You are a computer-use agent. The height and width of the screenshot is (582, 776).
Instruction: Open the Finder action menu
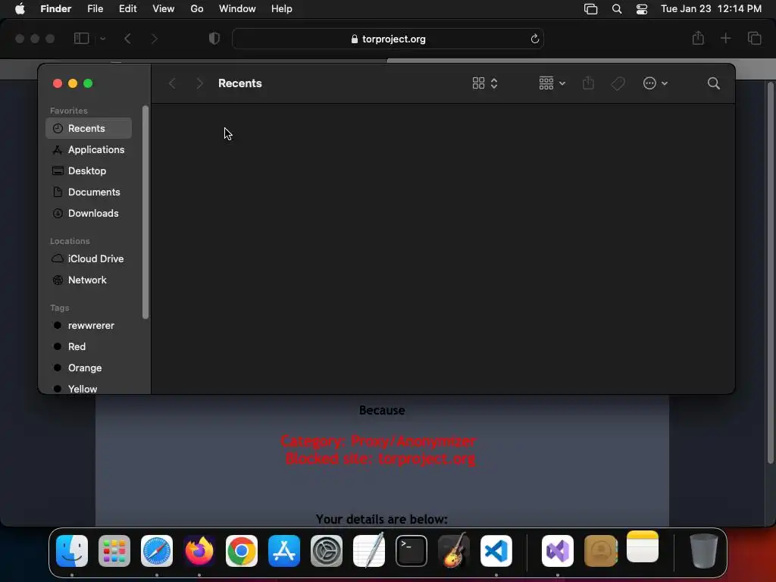656,83
